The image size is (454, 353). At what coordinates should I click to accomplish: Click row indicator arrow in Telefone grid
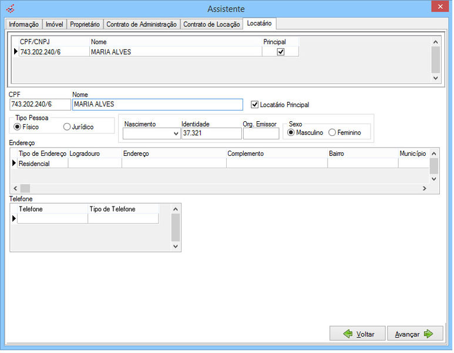point(14,219)
